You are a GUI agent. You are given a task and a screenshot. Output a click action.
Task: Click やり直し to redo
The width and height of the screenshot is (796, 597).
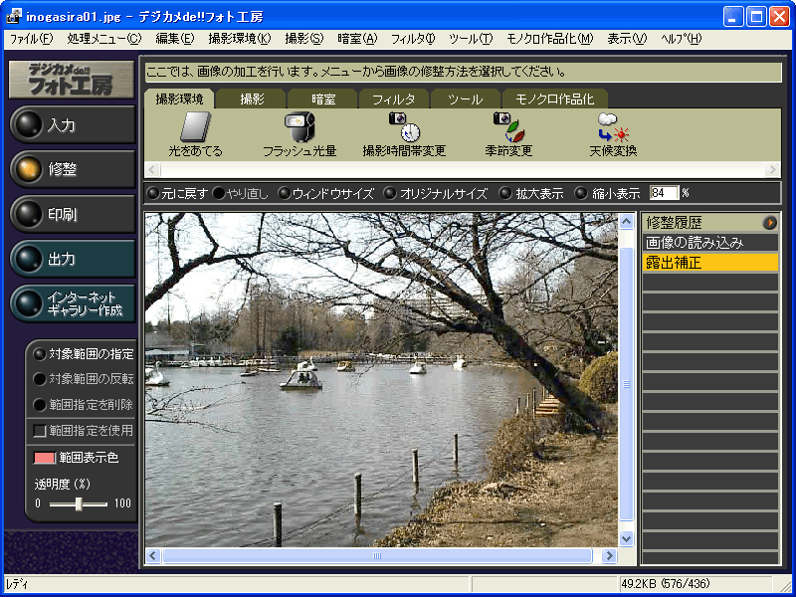click(x=241, y=193)
